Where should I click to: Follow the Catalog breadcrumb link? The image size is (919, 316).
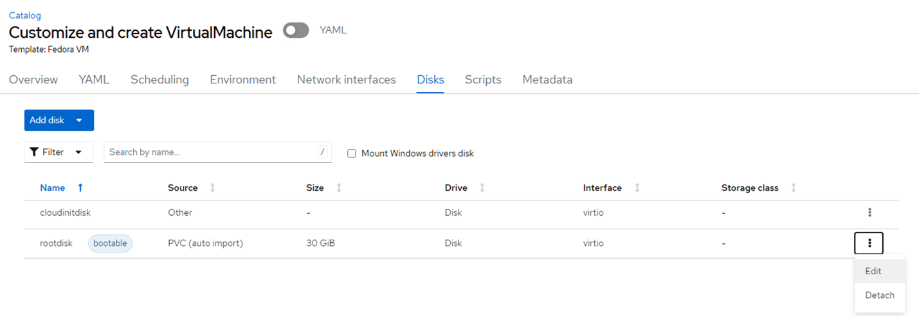pos(25,15)
